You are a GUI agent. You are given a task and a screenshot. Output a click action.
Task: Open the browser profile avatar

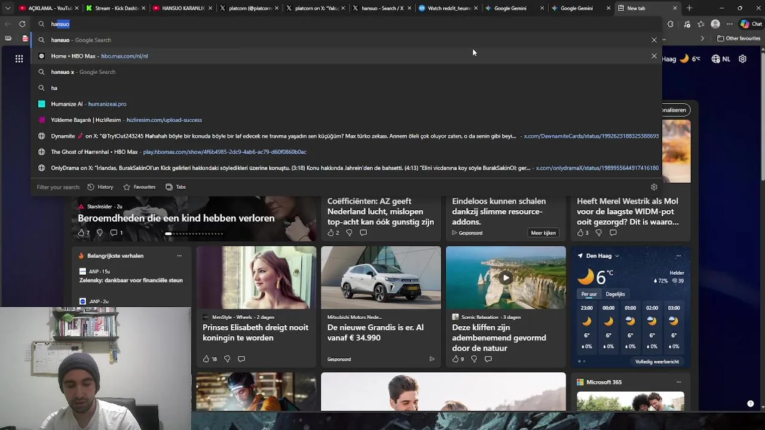pyautogui.click(x=715, y=24)
